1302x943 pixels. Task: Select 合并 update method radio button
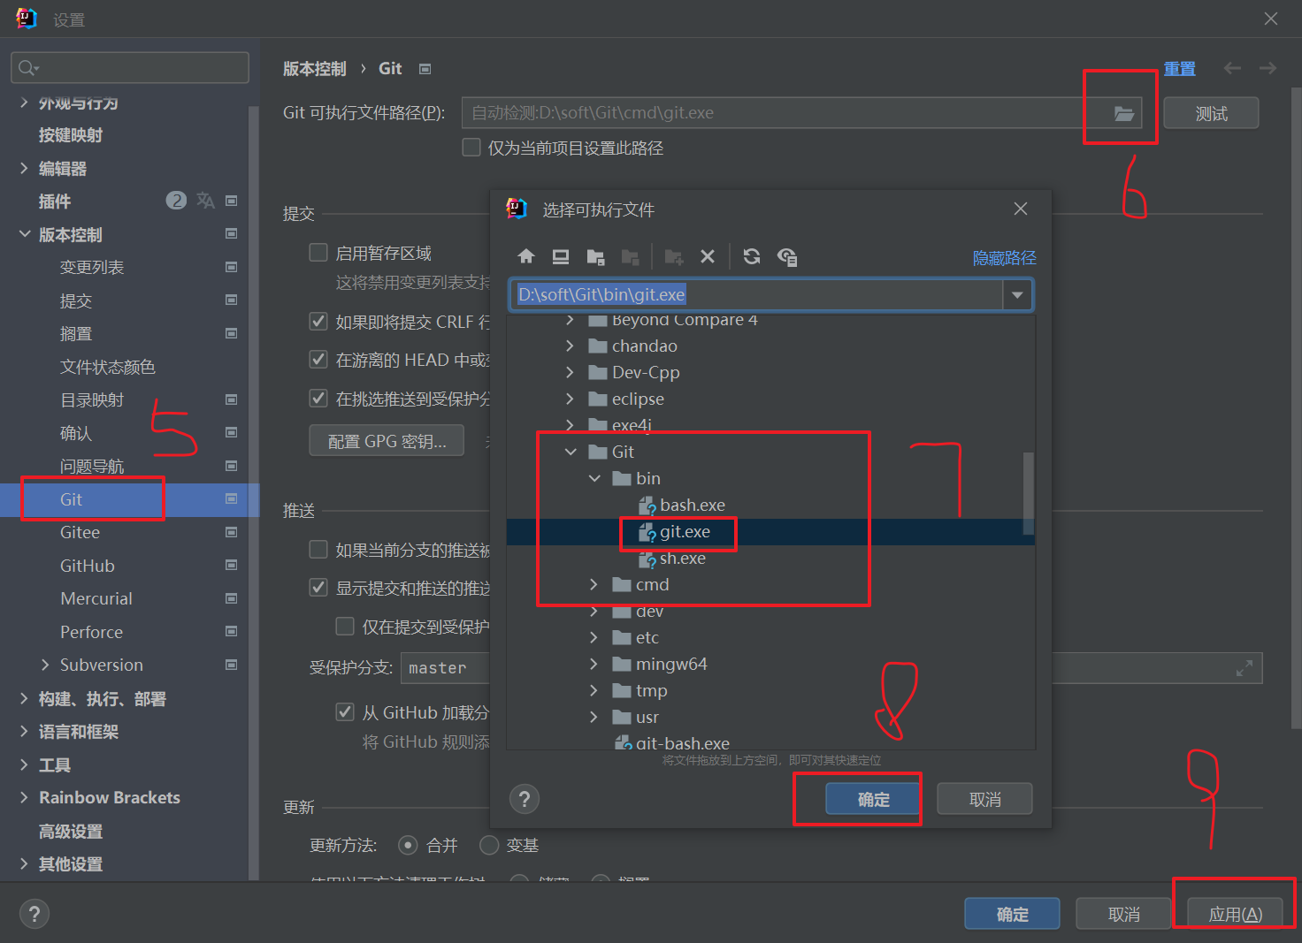click(408, 846)
